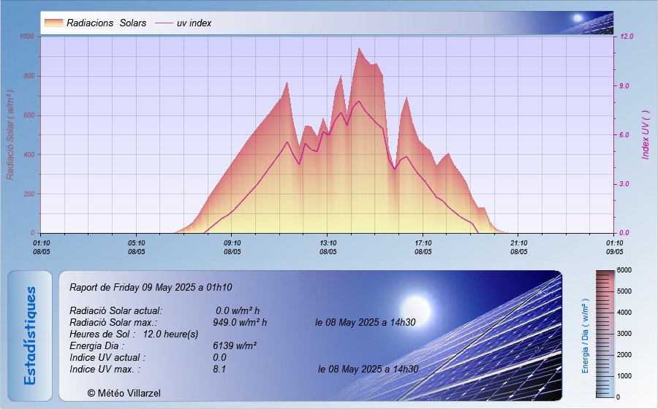The height and width of the screenshot is (409, 658).
Task: Click the 'le 08 May 2025 a 14h30' radiation max date
Action: [366, 323]
